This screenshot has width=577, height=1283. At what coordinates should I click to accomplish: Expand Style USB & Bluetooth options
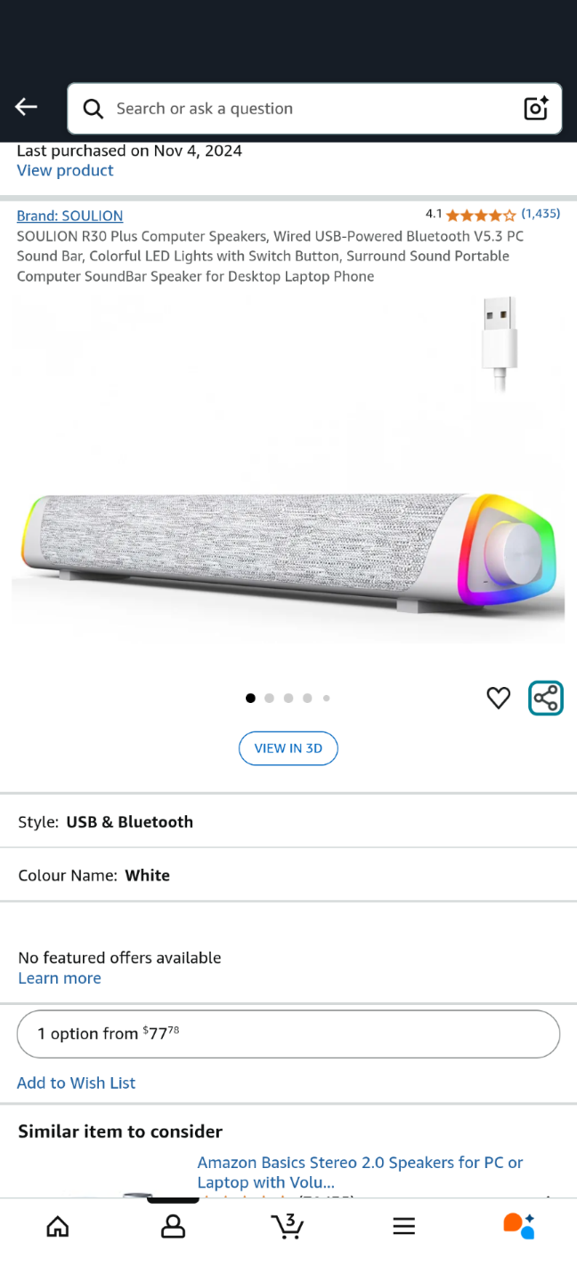tap(288, 821)
